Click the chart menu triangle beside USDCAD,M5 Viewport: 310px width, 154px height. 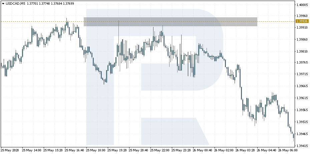point(3,4)
